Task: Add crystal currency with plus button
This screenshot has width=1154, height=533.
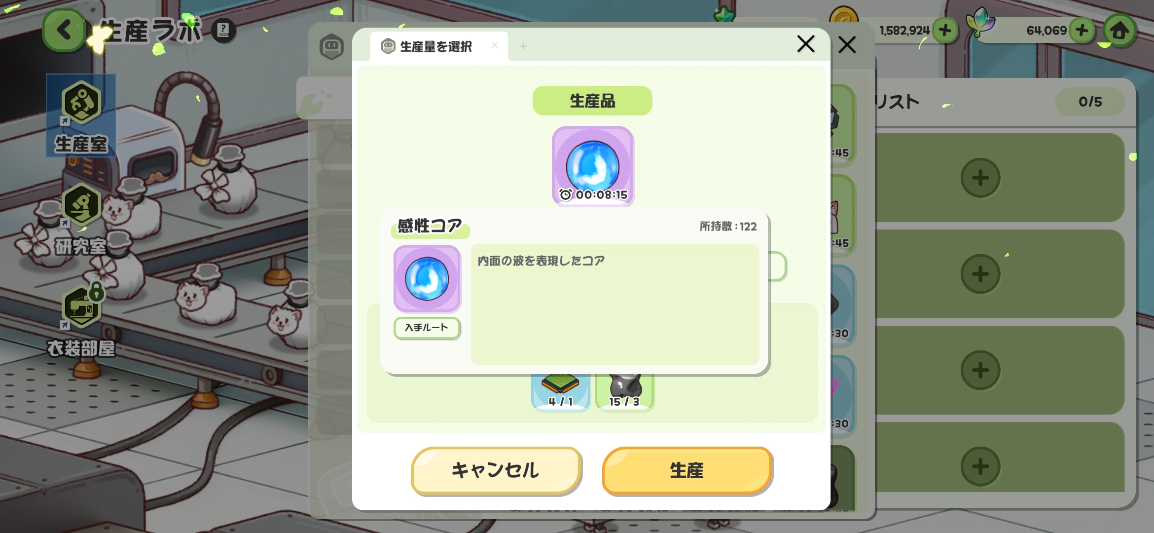Action: pos(1082,31)
